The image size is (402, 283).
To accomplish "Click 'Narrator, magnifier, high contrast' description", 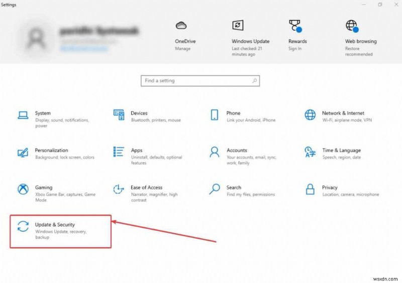I will pos(154,197).
